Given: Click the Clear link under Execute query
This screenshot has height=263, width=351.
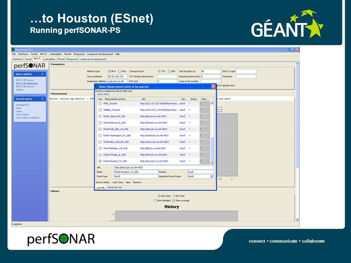Looking at the screenshot, I should pos(18,108).
